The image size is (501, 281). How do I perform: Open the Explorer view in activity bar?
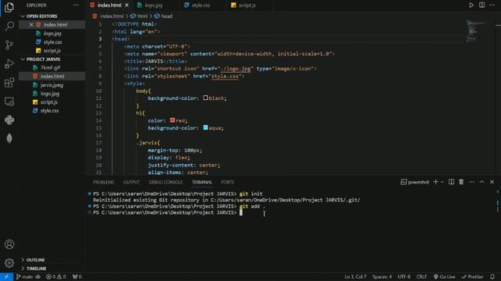(9, 7)
